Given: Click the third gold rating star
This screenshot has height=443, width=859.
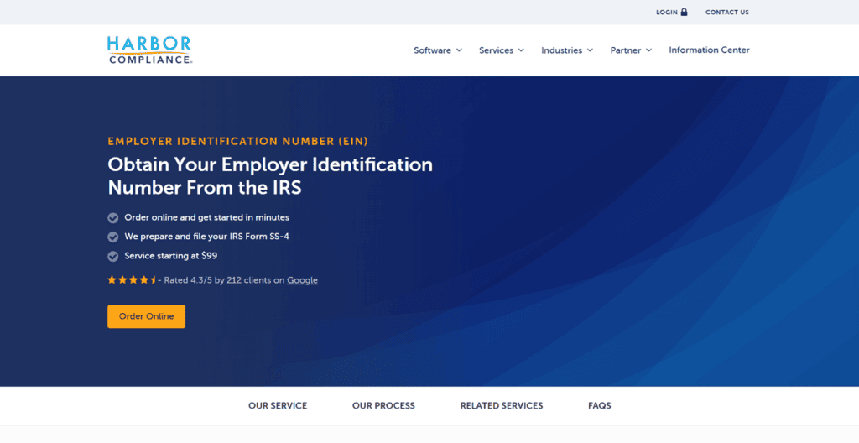Looking at the screenshot, I should 133,280.
